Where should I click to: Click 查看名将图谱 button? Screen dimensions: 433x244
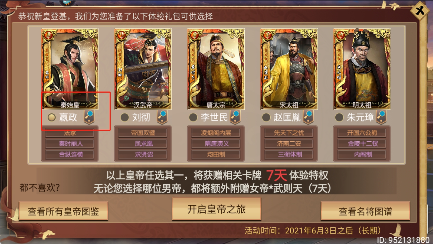[365, 211]
